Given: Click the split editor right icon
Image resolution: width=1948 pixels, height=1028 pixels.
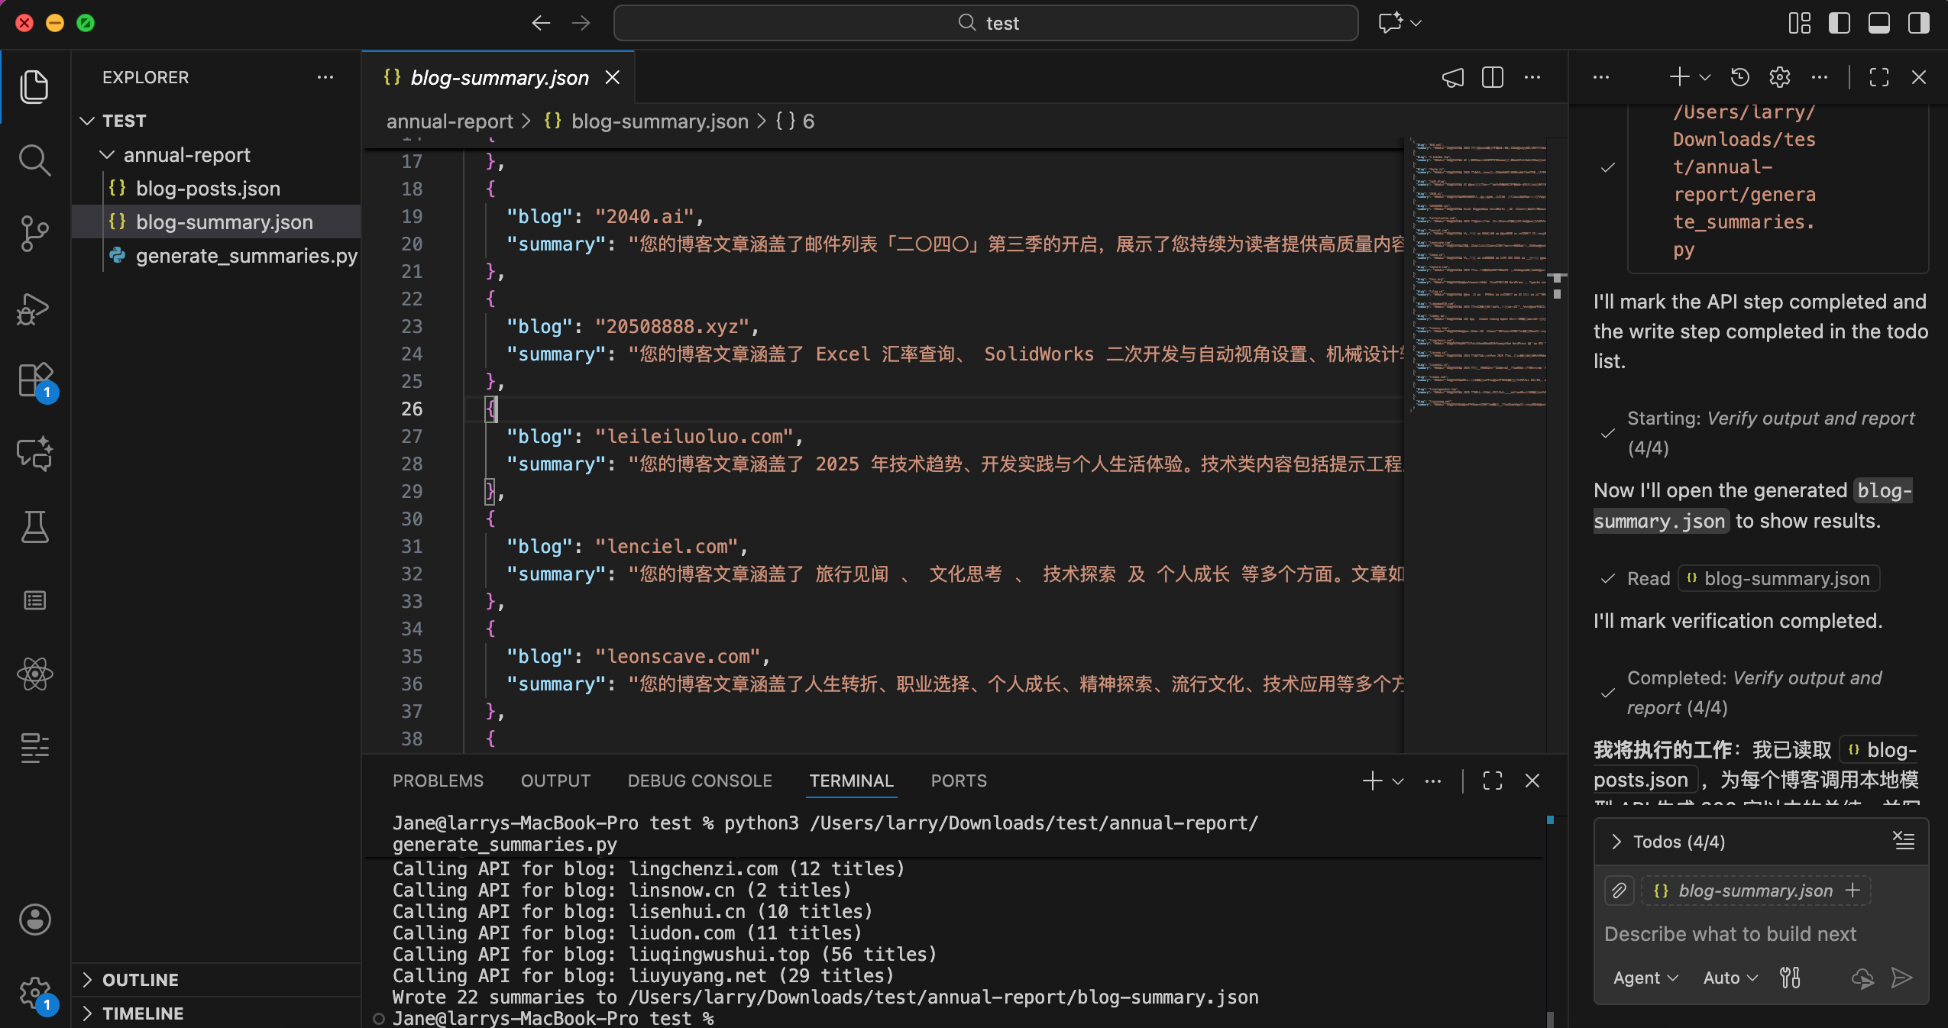Looking at the screenshot, I should point(1492,77).
